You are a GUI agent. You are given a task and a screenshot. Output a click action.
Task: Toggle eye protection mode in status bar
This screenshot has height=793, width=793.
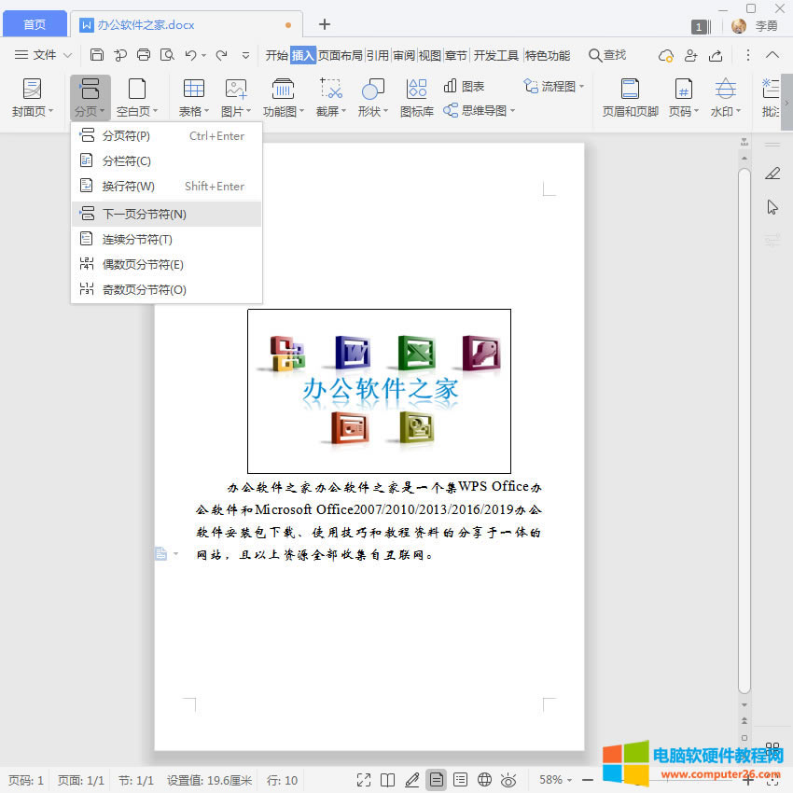pyautogui.click(x=508, y=780)
